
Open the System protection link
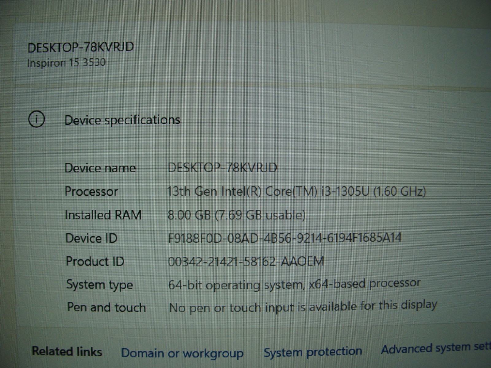pyautogui.click(x=313, y=351)
